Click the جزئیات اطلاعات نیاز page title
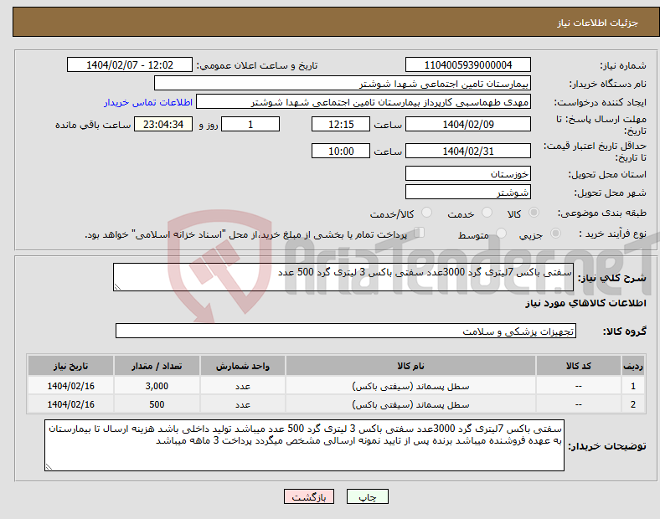 pos(598,23)
